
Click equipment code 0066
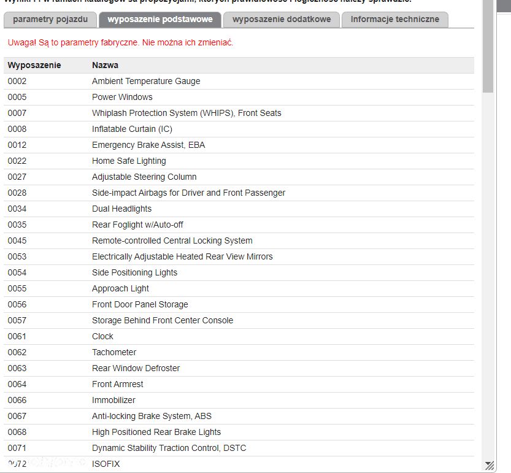(17, 401)
